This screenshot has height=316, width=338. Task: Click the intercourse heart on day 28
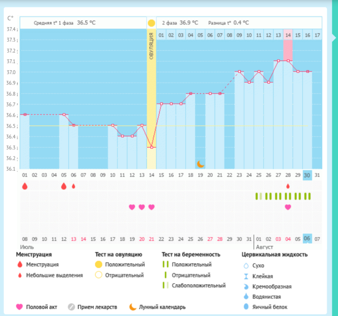(x=288, y=207)
